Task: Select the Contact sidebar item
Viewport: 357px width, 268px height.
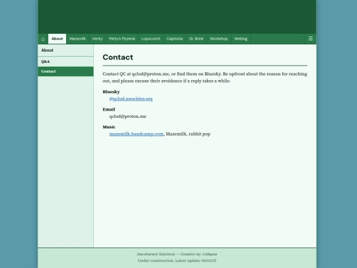Action: [65, 71]
